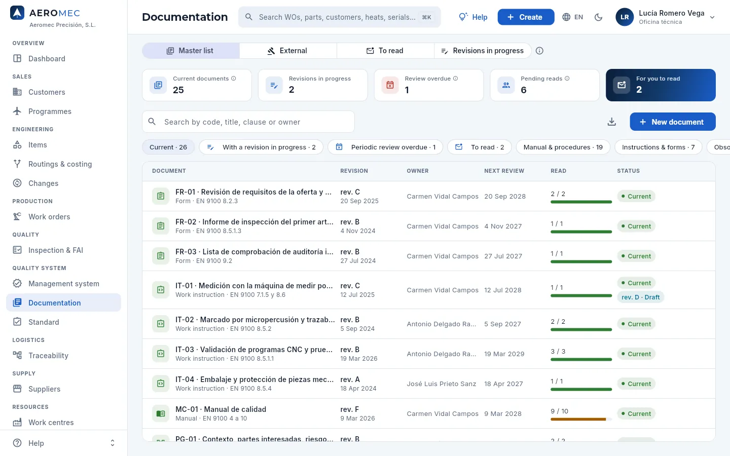Toggle the Current 26 filter chip

pos(168,147)
